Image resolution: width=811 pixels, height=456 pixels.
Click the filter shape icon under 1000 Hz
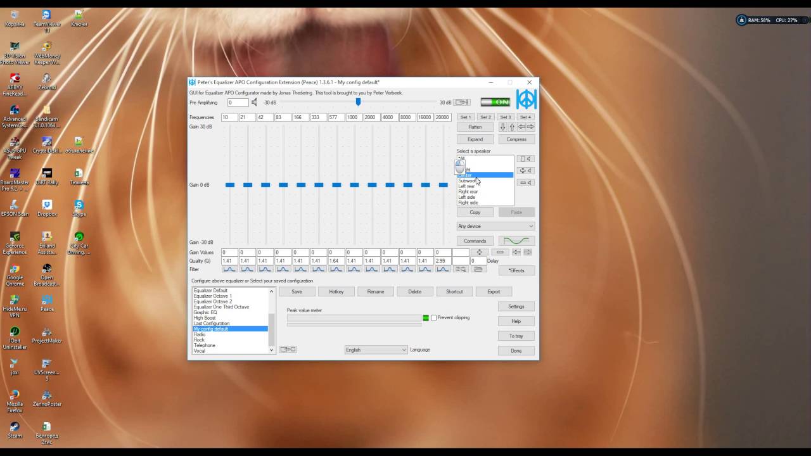(x=354, y=270)
